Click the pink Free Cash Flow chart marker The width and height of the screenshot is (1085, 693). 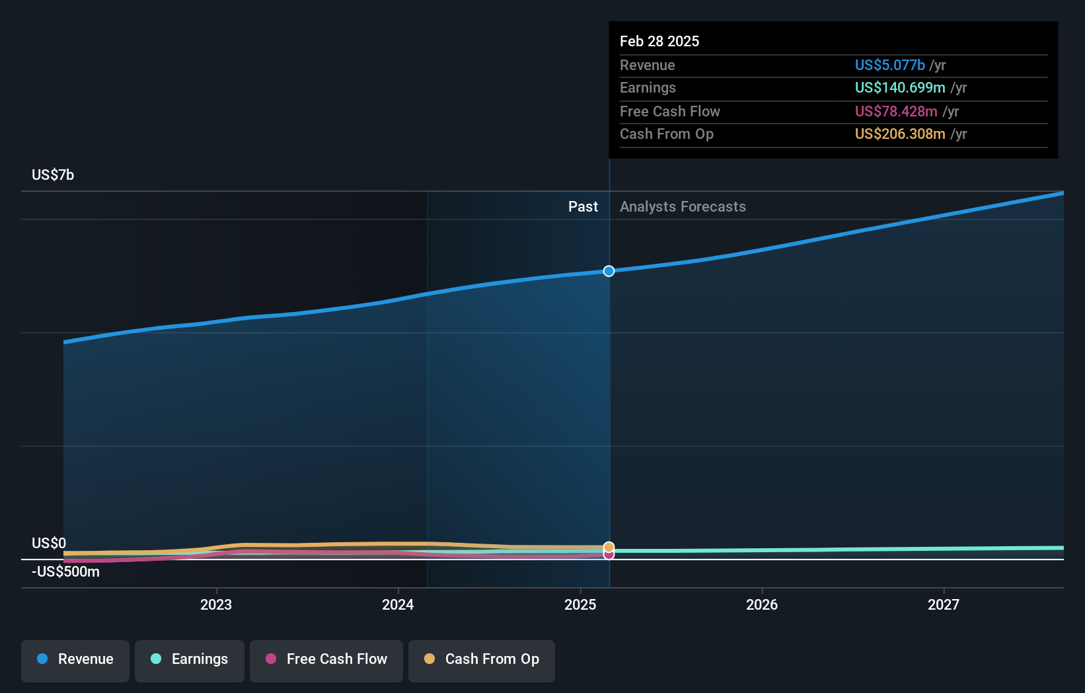pos(608,555)
